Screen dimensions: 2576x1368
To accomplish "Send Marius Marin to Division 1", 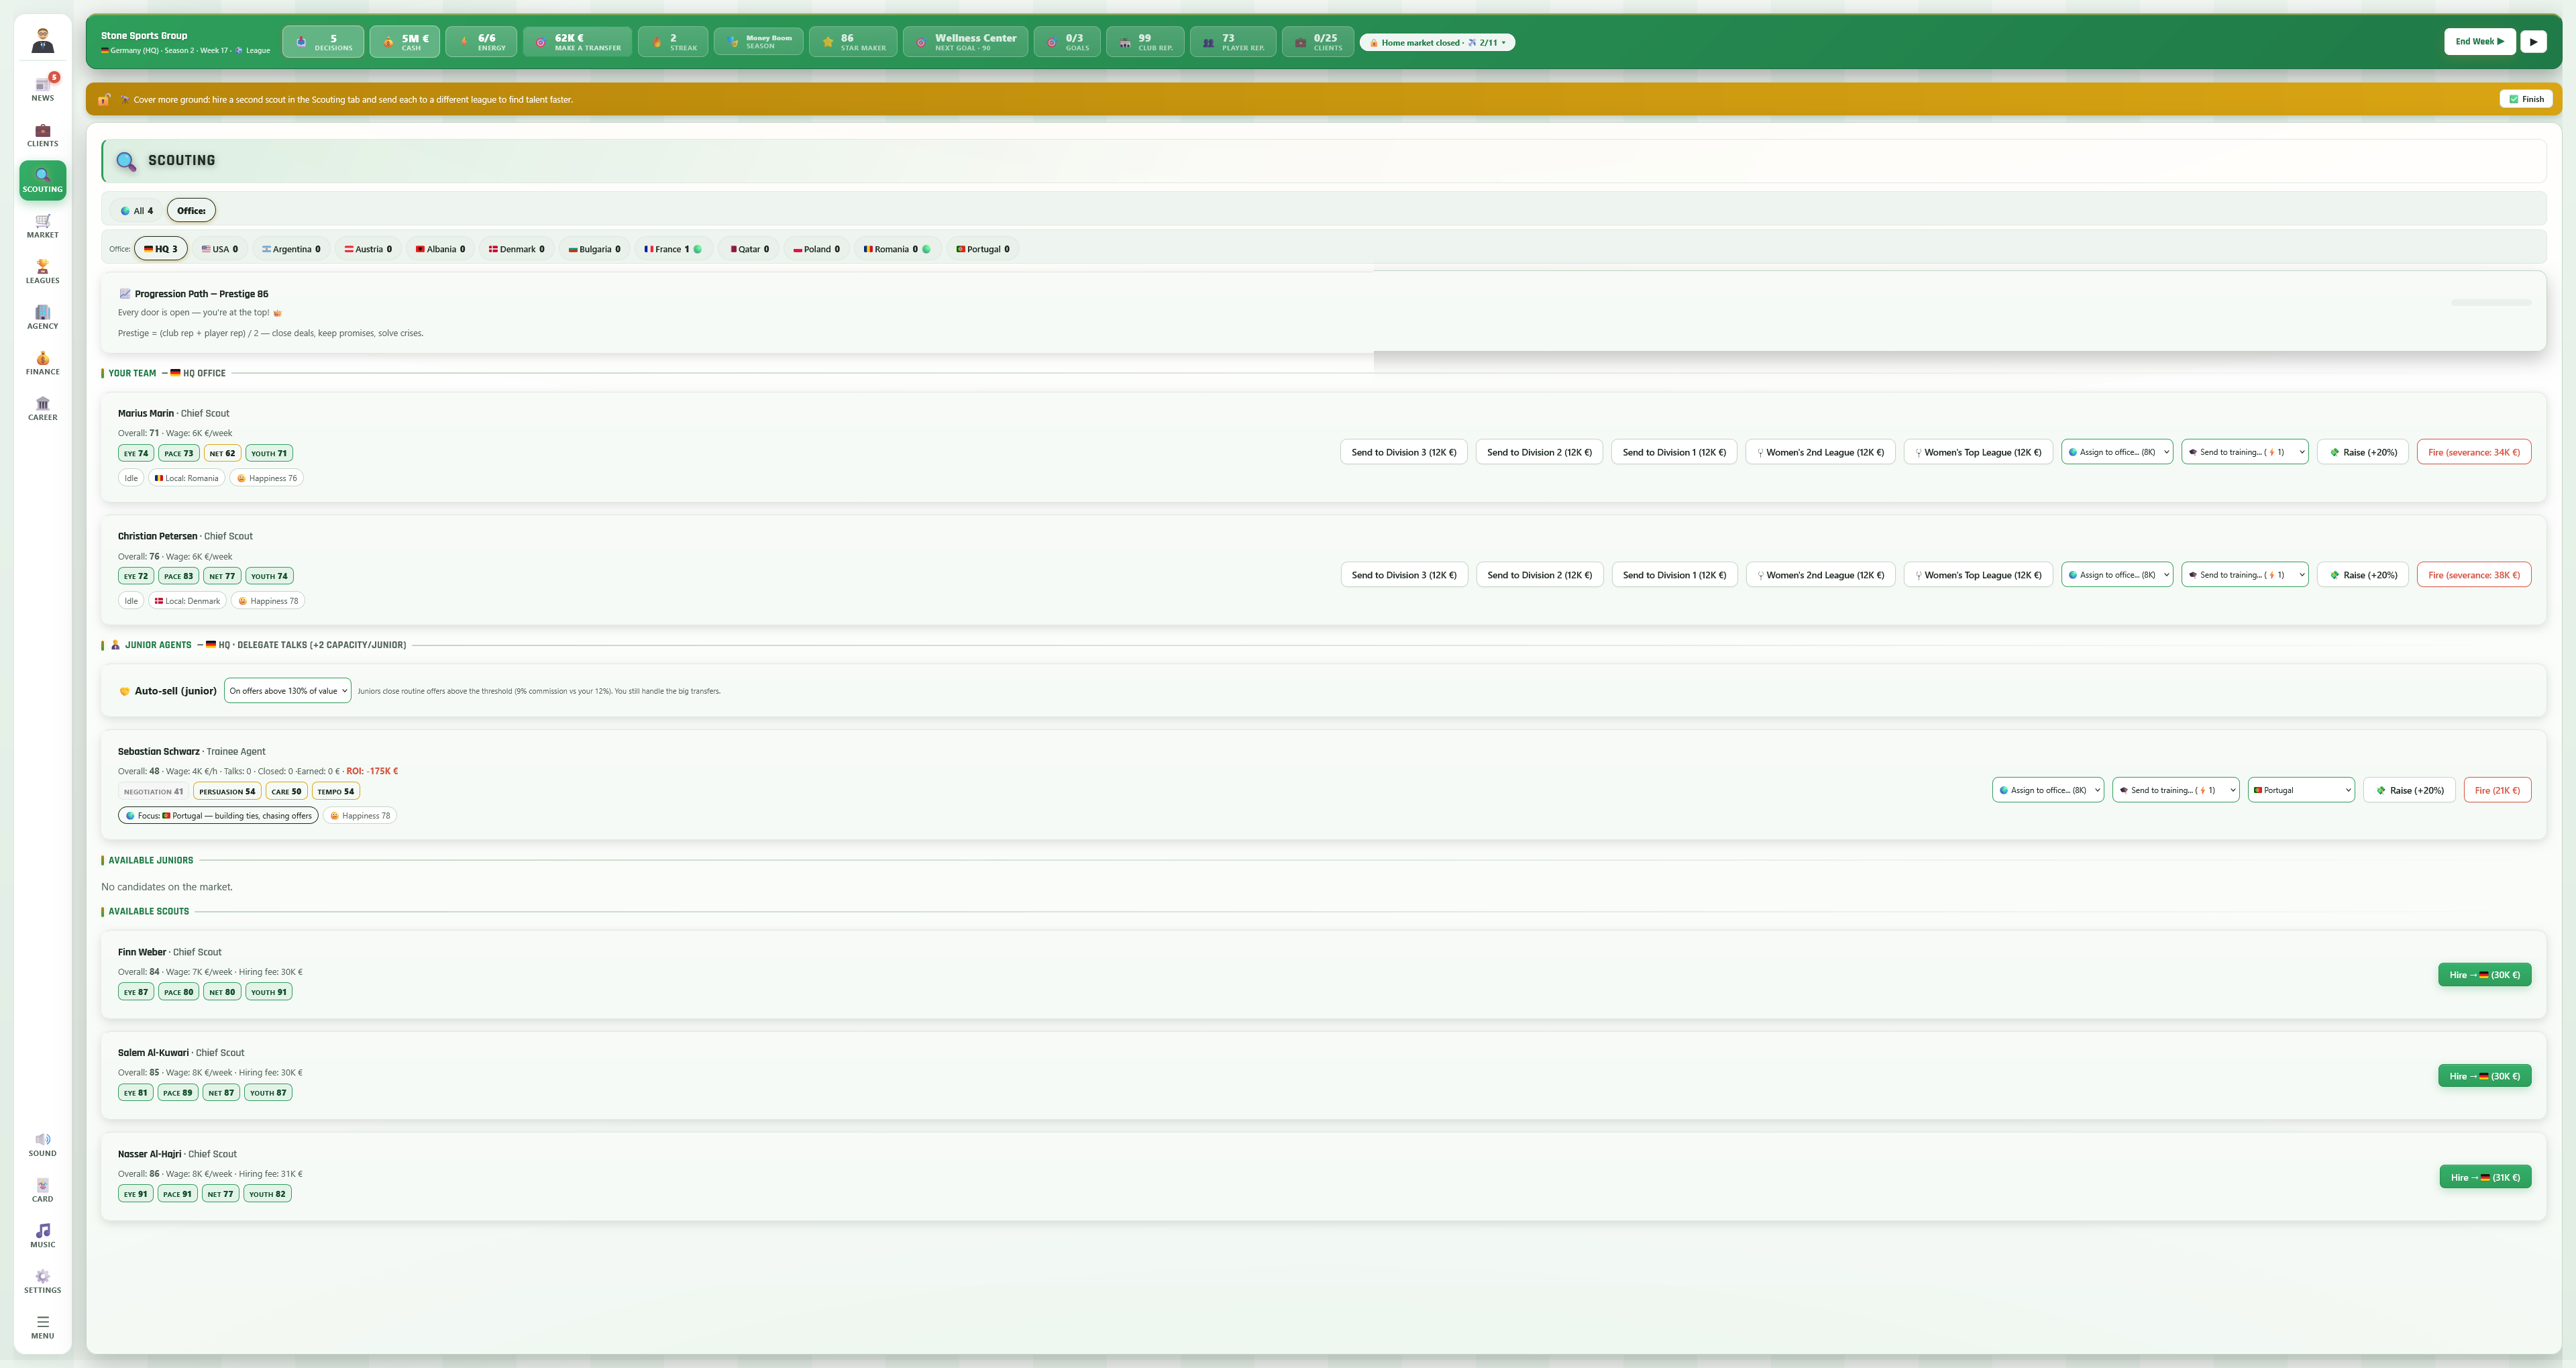I will coord(1674,452).
